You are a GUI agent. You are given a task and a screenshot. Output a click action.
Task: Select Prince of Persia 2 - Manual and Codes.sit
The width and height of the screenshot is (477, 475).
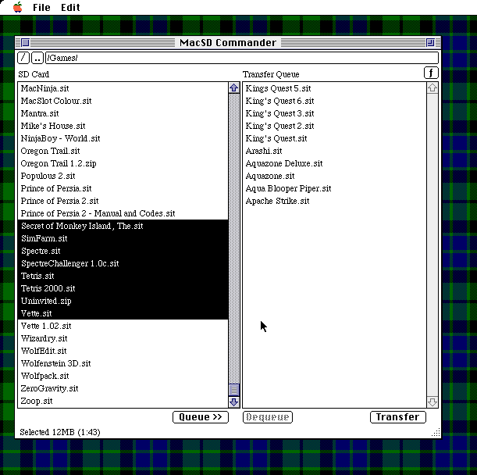[123, 213]
